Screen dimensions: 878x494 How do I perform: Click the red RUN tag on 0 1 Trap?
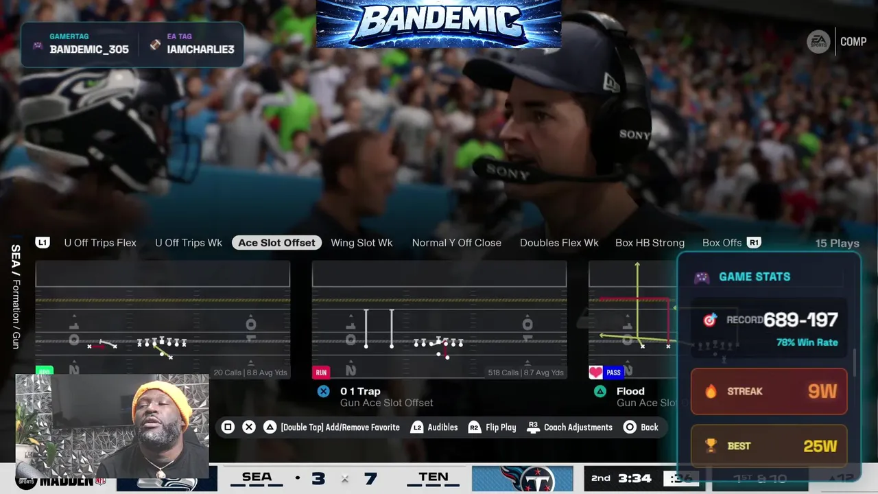(x=321, y=373)
